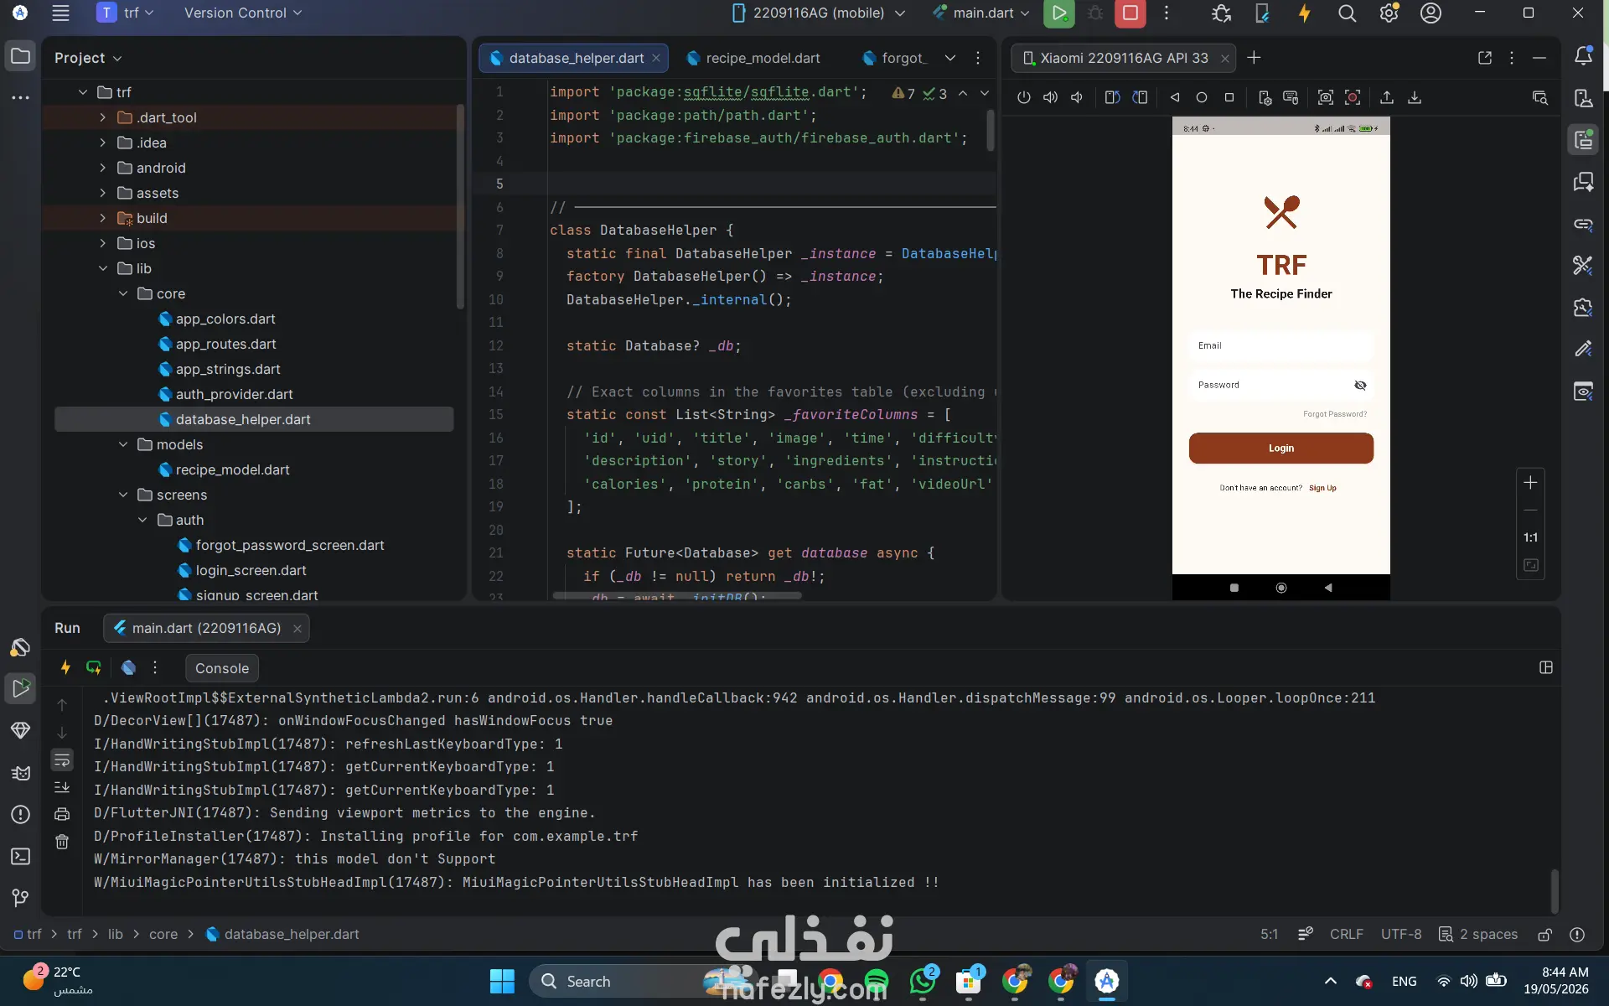Screen dimensions: 1609x1006
Task: Toggle soft-wrap in the console
Action: point(62,760)
